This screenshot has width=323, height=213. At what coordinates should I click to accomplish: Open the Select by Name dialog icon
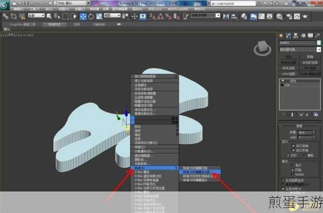[57, 16]
